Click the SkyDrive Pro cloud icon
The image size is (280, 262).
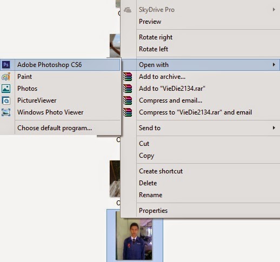point(128,10)
